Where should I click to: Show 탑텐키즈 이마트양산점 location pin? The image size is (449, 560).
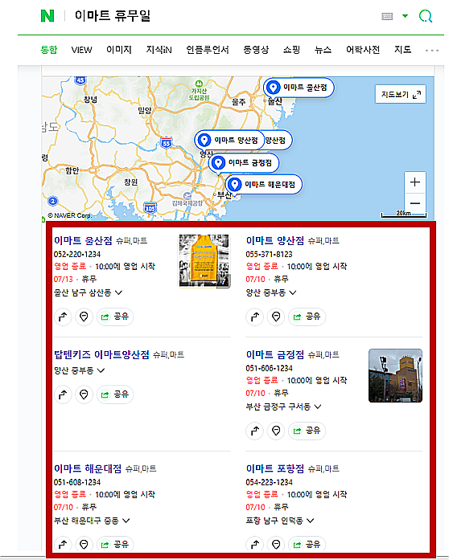pyautogui.click(x=84, y=394)
